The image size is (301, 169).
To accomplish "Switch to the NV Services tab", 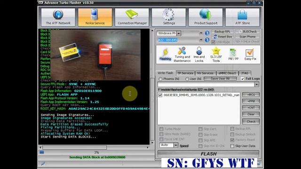I will coord(205,73).
